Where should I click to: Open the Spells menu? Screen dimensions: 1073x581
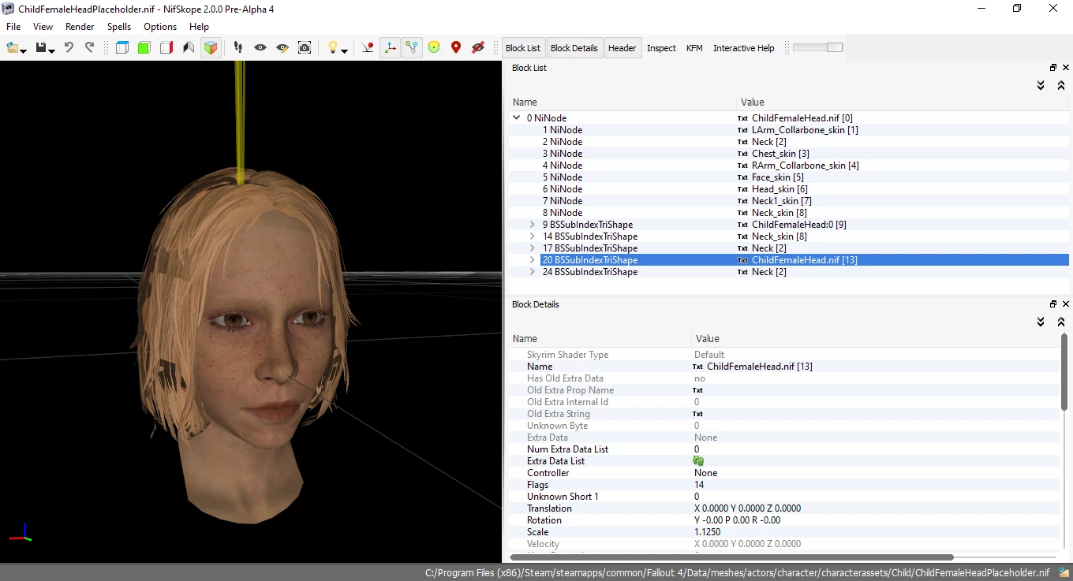(119, 27)
